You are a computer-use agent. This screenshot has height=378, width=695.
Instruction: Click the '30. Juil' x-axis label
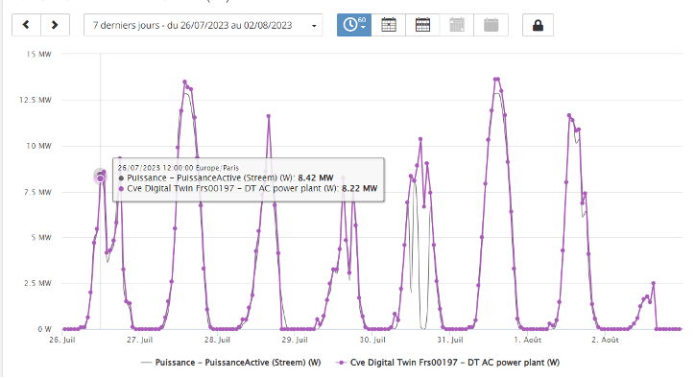[372, 340]
